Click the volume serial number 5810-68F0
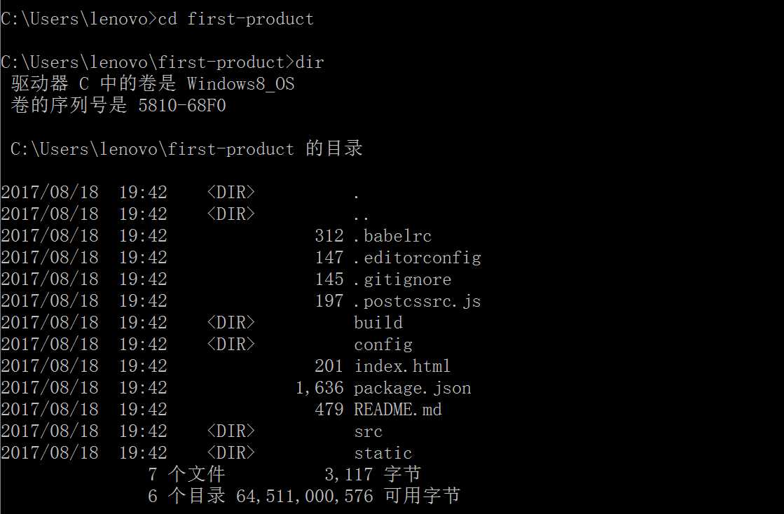This screenshot has width=784, height=514. coord(182,106)
